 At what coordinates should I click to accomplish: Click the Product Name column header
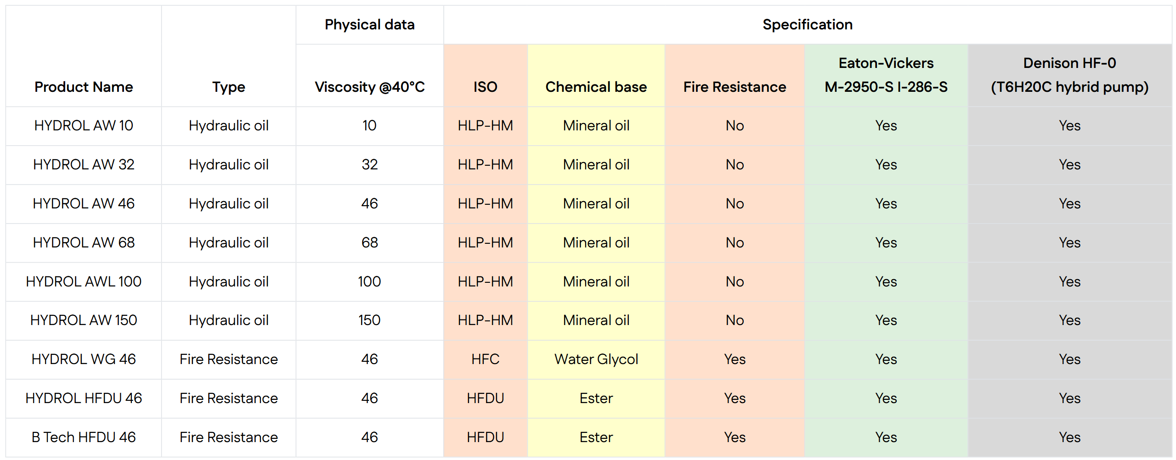click(84, 87)
